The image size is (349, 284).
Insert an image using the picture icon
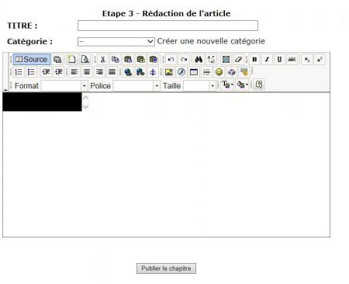pos(168,72)
